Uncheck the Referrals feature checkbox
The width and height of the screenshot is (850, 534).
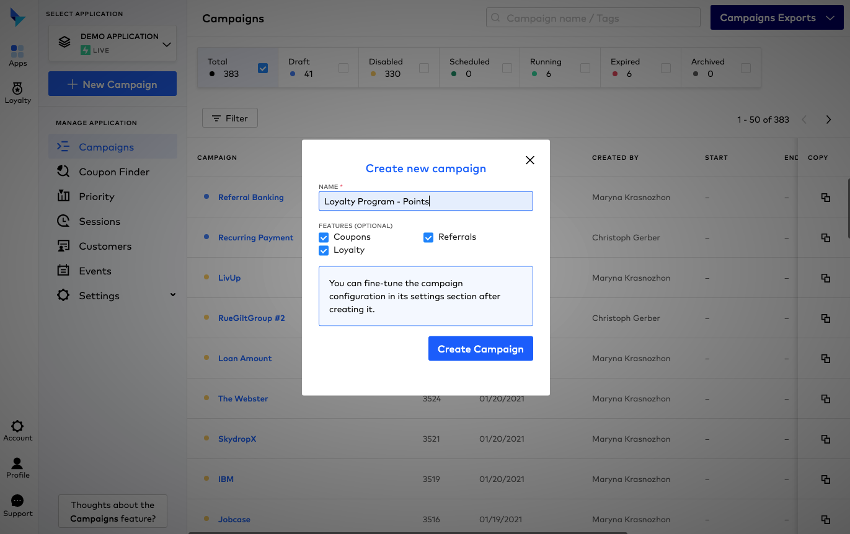(x=428, y=237)
